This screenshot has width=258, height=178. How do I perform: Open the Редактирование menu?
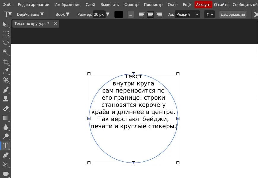pyautogui.click(x=34, y=5)
